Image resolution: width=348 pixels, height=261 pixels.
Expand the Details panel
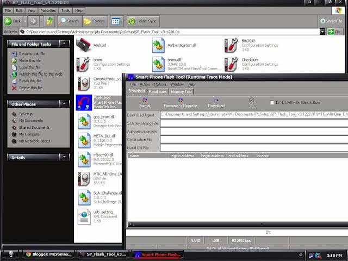[64, 157]
